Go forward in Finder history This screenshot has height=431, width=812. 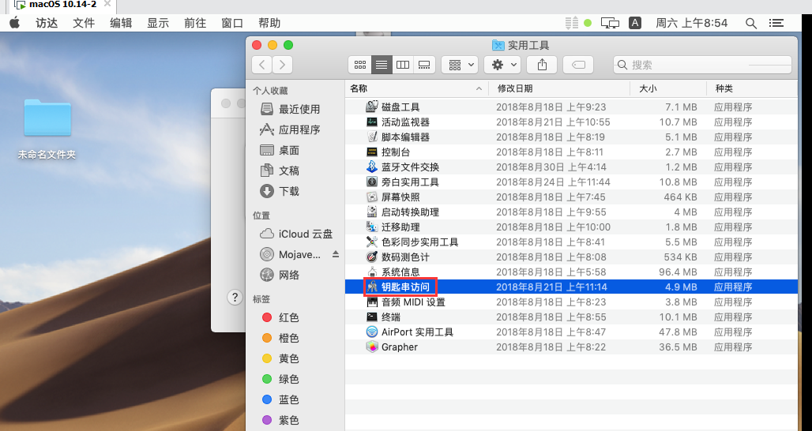pyautogui.click(x=282, y=65)
